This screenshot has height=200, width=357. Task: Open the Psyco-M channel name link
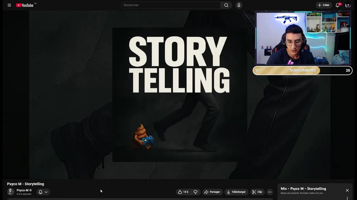click(x=23, y=190)
